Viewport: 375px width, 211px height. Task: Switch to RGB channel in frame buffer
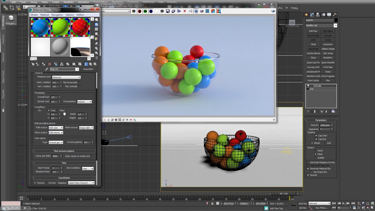click(x=134, y=11)
